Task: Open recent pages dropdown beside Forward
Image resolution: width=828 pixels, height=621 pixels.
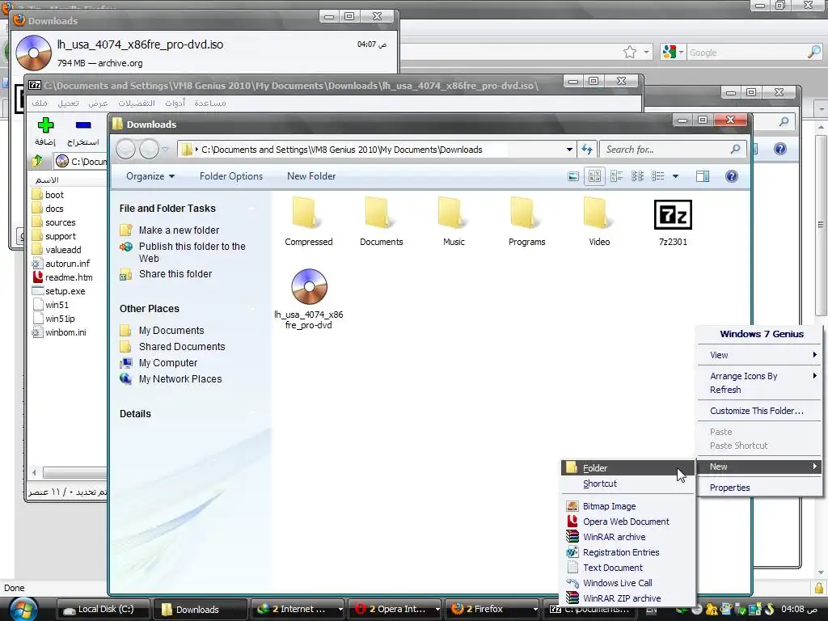Action: pos(165,150)
